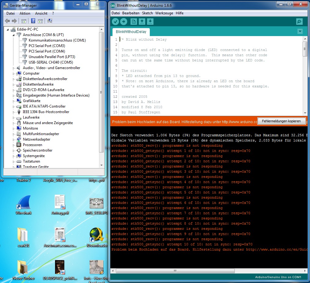Click the Help question-mark icon in Geräte-Manager toolbar
This screenshot has height=283, width=310.
pyautogui.click(x=33, y=21)
